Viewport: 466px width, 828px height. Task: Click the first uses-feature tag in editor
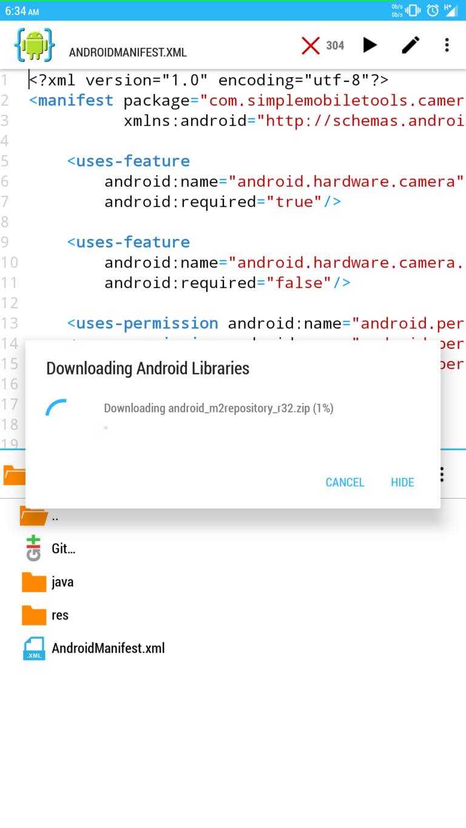point(129,161)
